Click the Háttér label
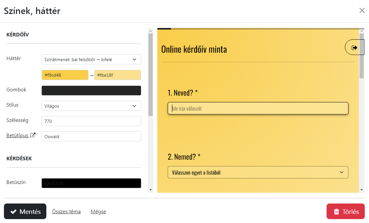369x223 pixels. coord(14,59)
